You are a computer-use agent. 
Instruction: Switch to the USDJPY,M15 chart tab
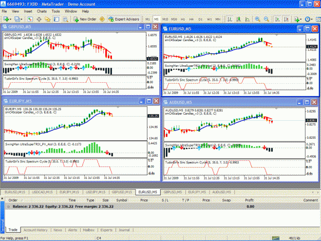pyautogui.click(x=96, y=192)
